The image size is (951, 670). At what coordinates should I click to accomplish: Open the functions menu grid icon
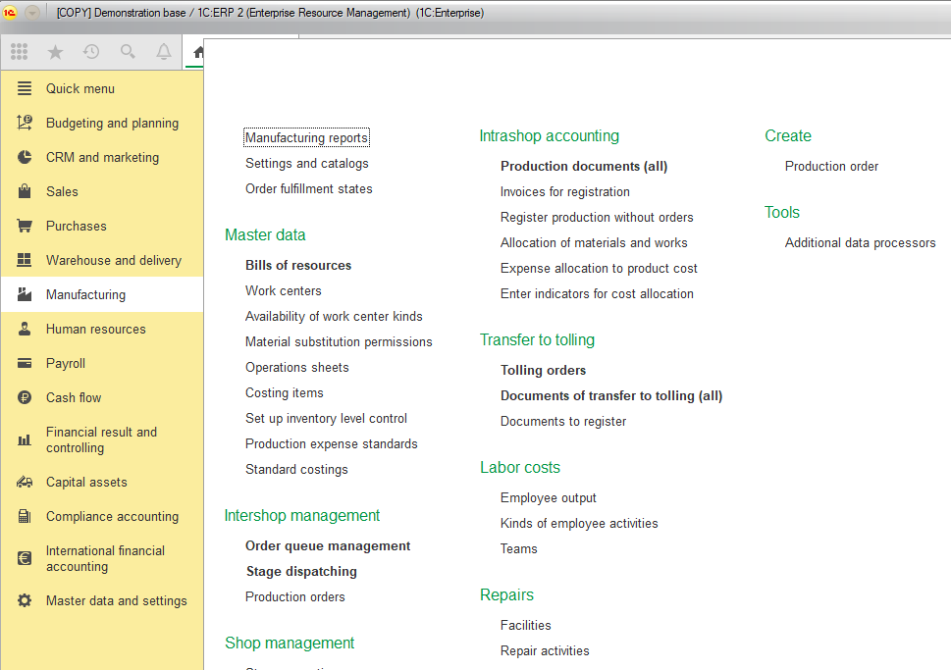click(x=20, y=52)
